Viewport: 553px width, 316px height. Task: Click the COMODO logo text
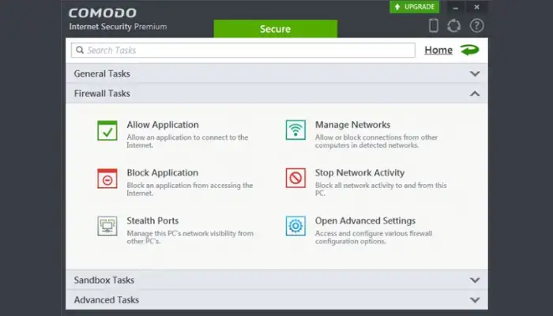click(103, 13)
